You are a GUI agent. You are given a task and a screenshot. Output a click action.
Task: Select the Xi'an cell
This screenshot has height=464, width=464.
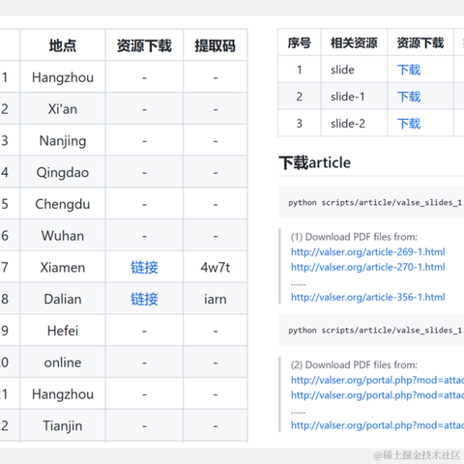click(x=63, y=109)
